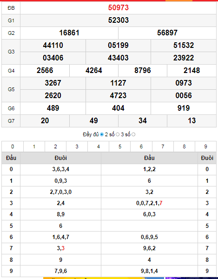Image resolution: width=218 pixels, height=279 pixels.
Task: Click the G7 row label
Action: [11, 121]
